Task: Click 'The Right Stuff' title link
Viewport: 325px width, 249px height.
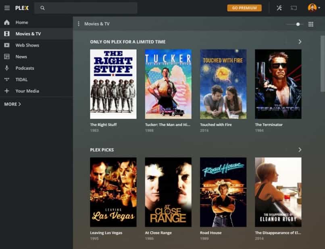Action: 103,125
